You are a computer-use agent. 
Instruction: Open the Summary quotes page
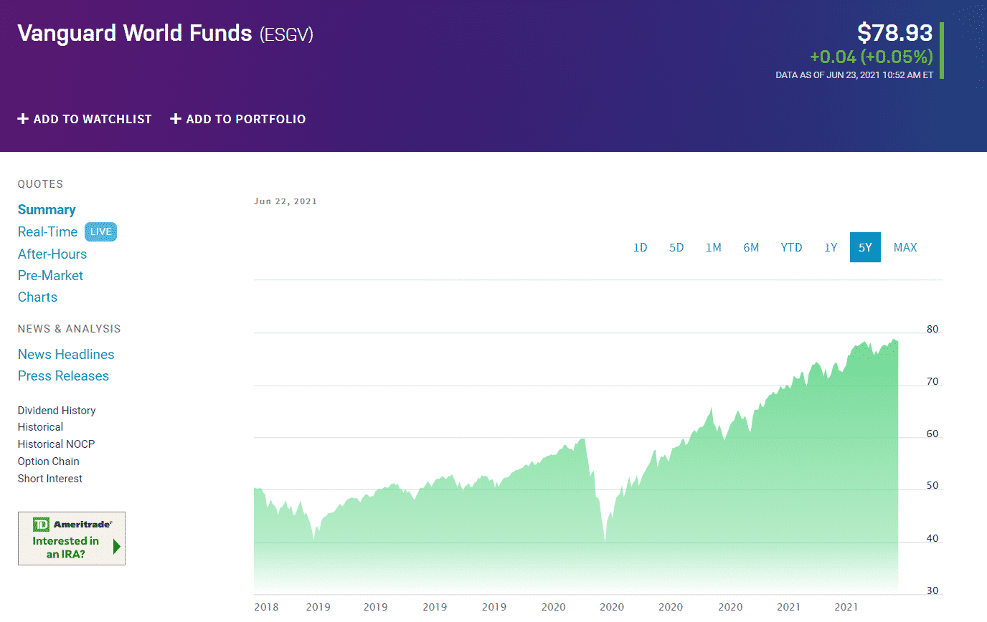coord(47,210)
